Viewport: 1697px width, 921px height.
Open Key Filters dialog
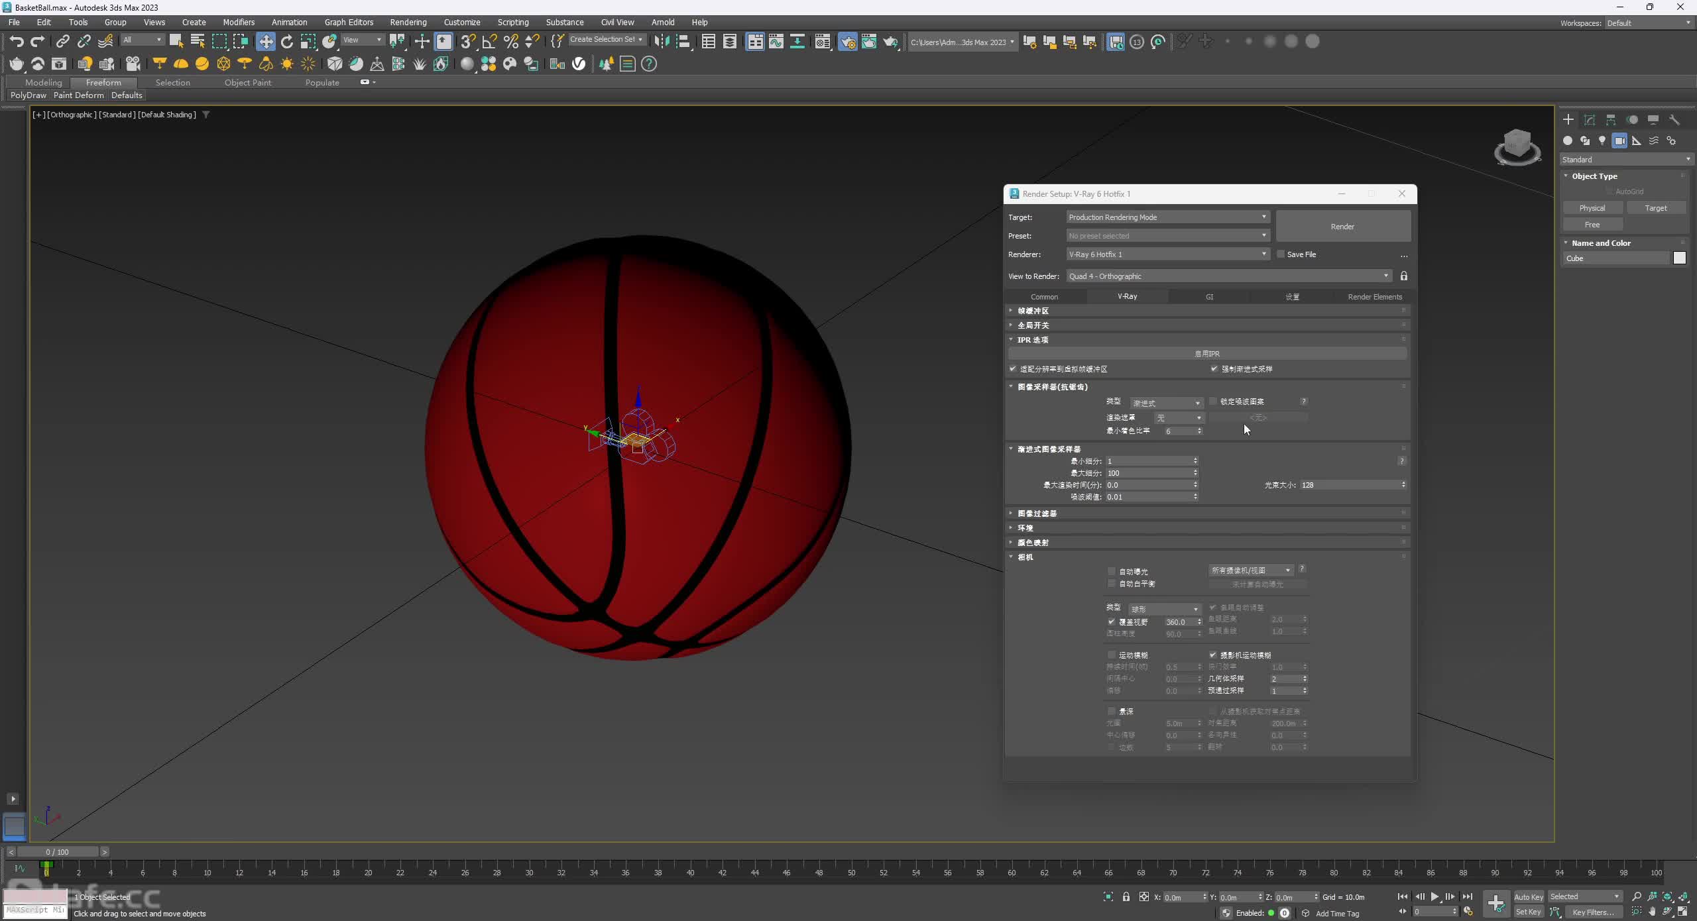click(1593, 912)
